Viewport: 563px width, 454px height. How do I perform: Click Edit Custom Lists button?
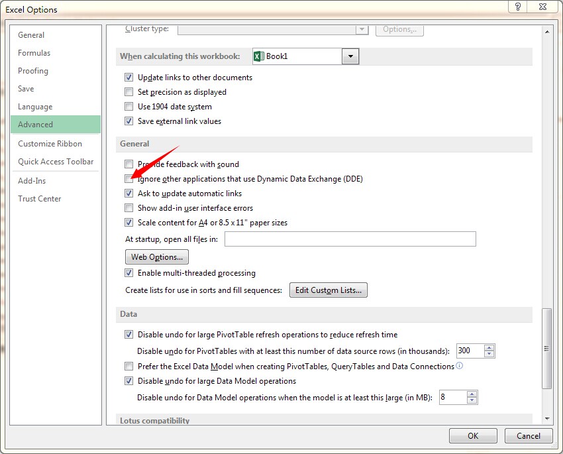pyautogui.click(x=328, y=290)
